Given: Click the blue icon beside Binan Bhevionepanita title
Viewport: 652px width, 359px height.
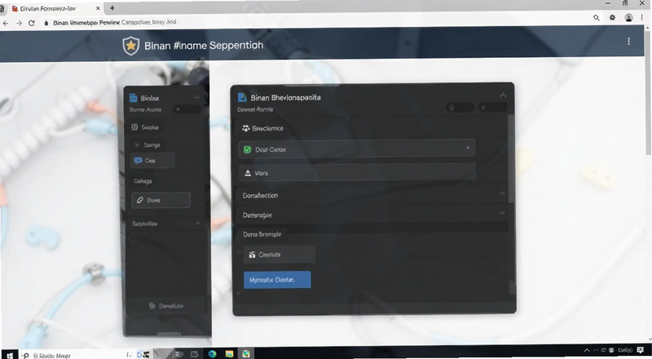Looking at the screenshot, I should [242, 97].
